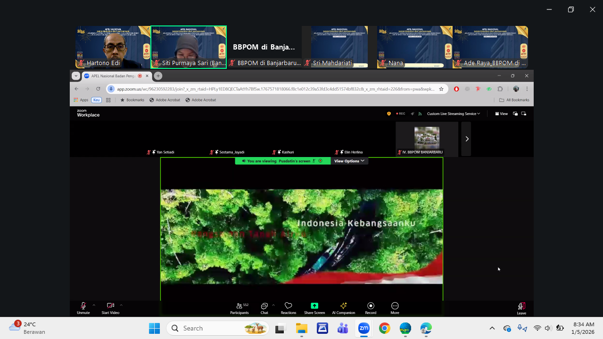This screenshot has width=603, height=339.
Task: Open AI Companion
Action: coord(343,308)
